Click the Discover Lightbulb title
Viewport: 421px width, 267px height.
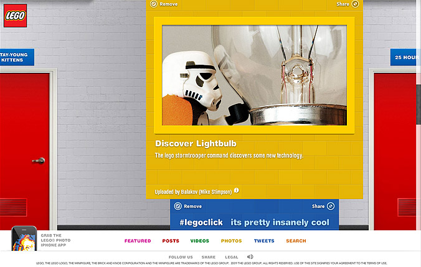tap(196, 144)
